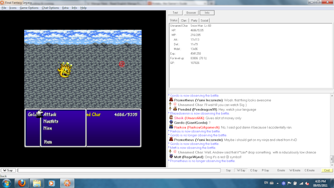
Task: Click Prometheus avatar beside 'ninja and steal' message
Action: [171, 139]
